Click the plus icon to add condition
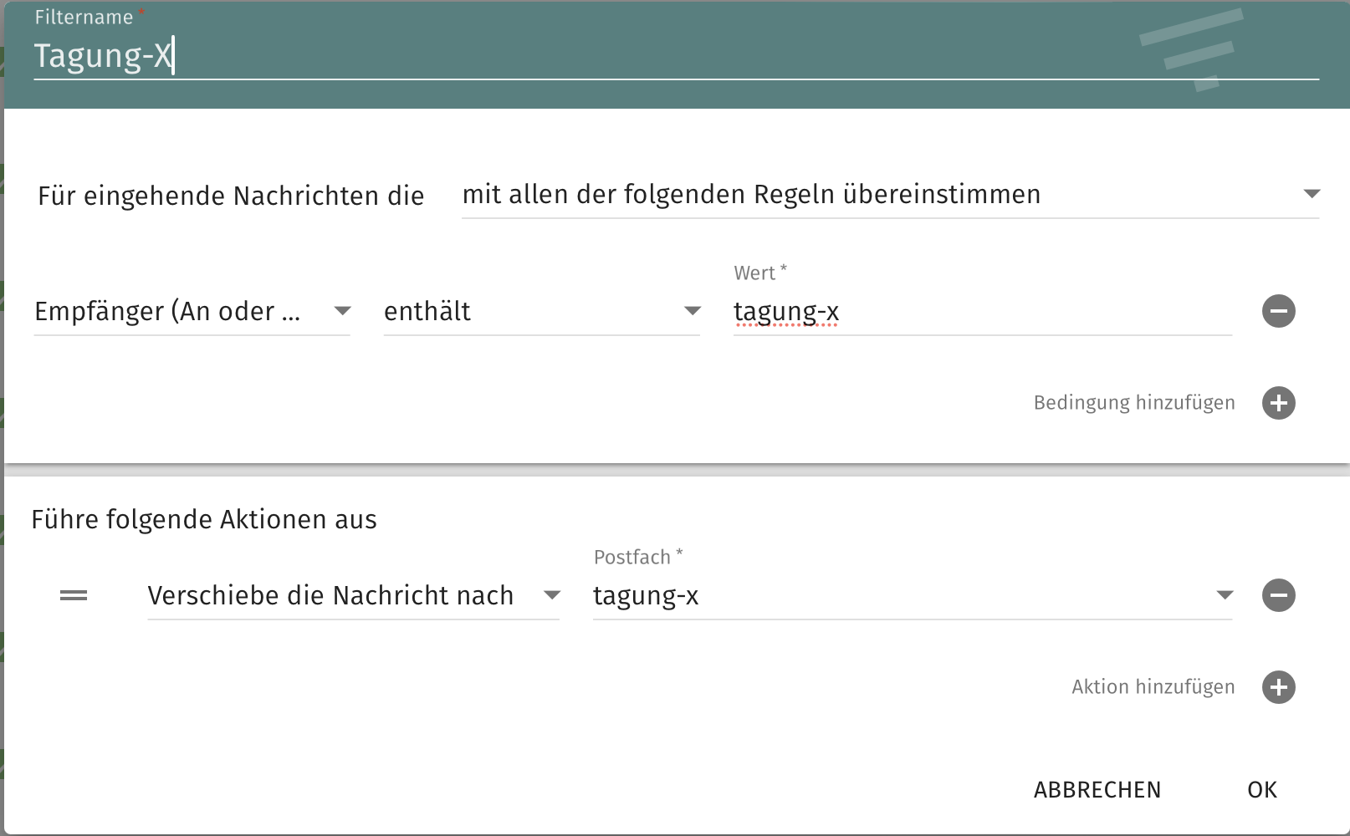Screen dimensions: 1350x836 pyautogui.click(x=1278, y=403)
